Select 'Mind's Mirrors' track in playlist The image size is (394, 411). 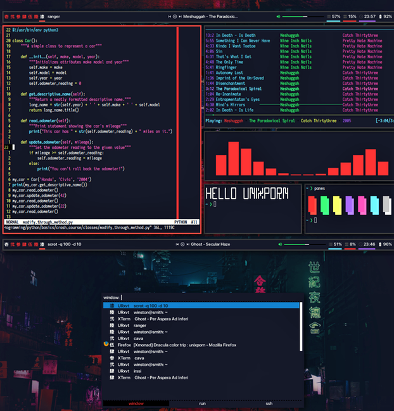(x=231, y=104)
